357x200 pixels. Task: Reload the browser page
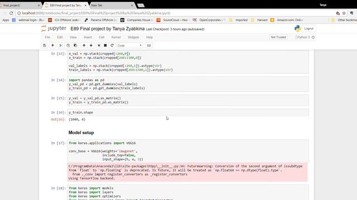pos(11,13)
